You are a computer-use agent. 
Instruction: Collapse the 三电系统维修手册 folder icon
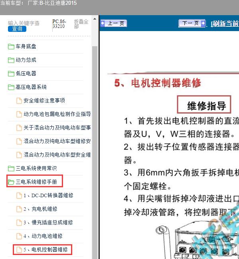coord(11,182)
